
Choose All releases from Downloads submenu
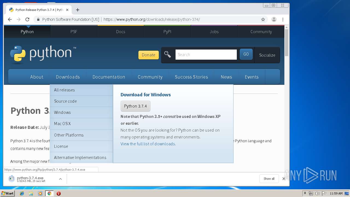point(81,90)
